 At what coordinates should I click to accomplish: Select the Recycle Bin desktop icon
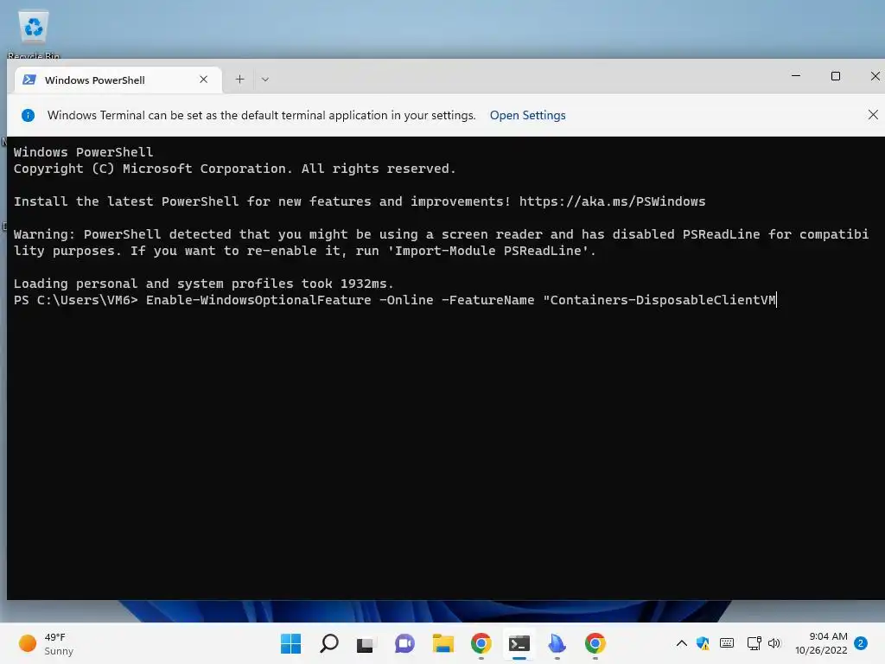tap(34, 35)
